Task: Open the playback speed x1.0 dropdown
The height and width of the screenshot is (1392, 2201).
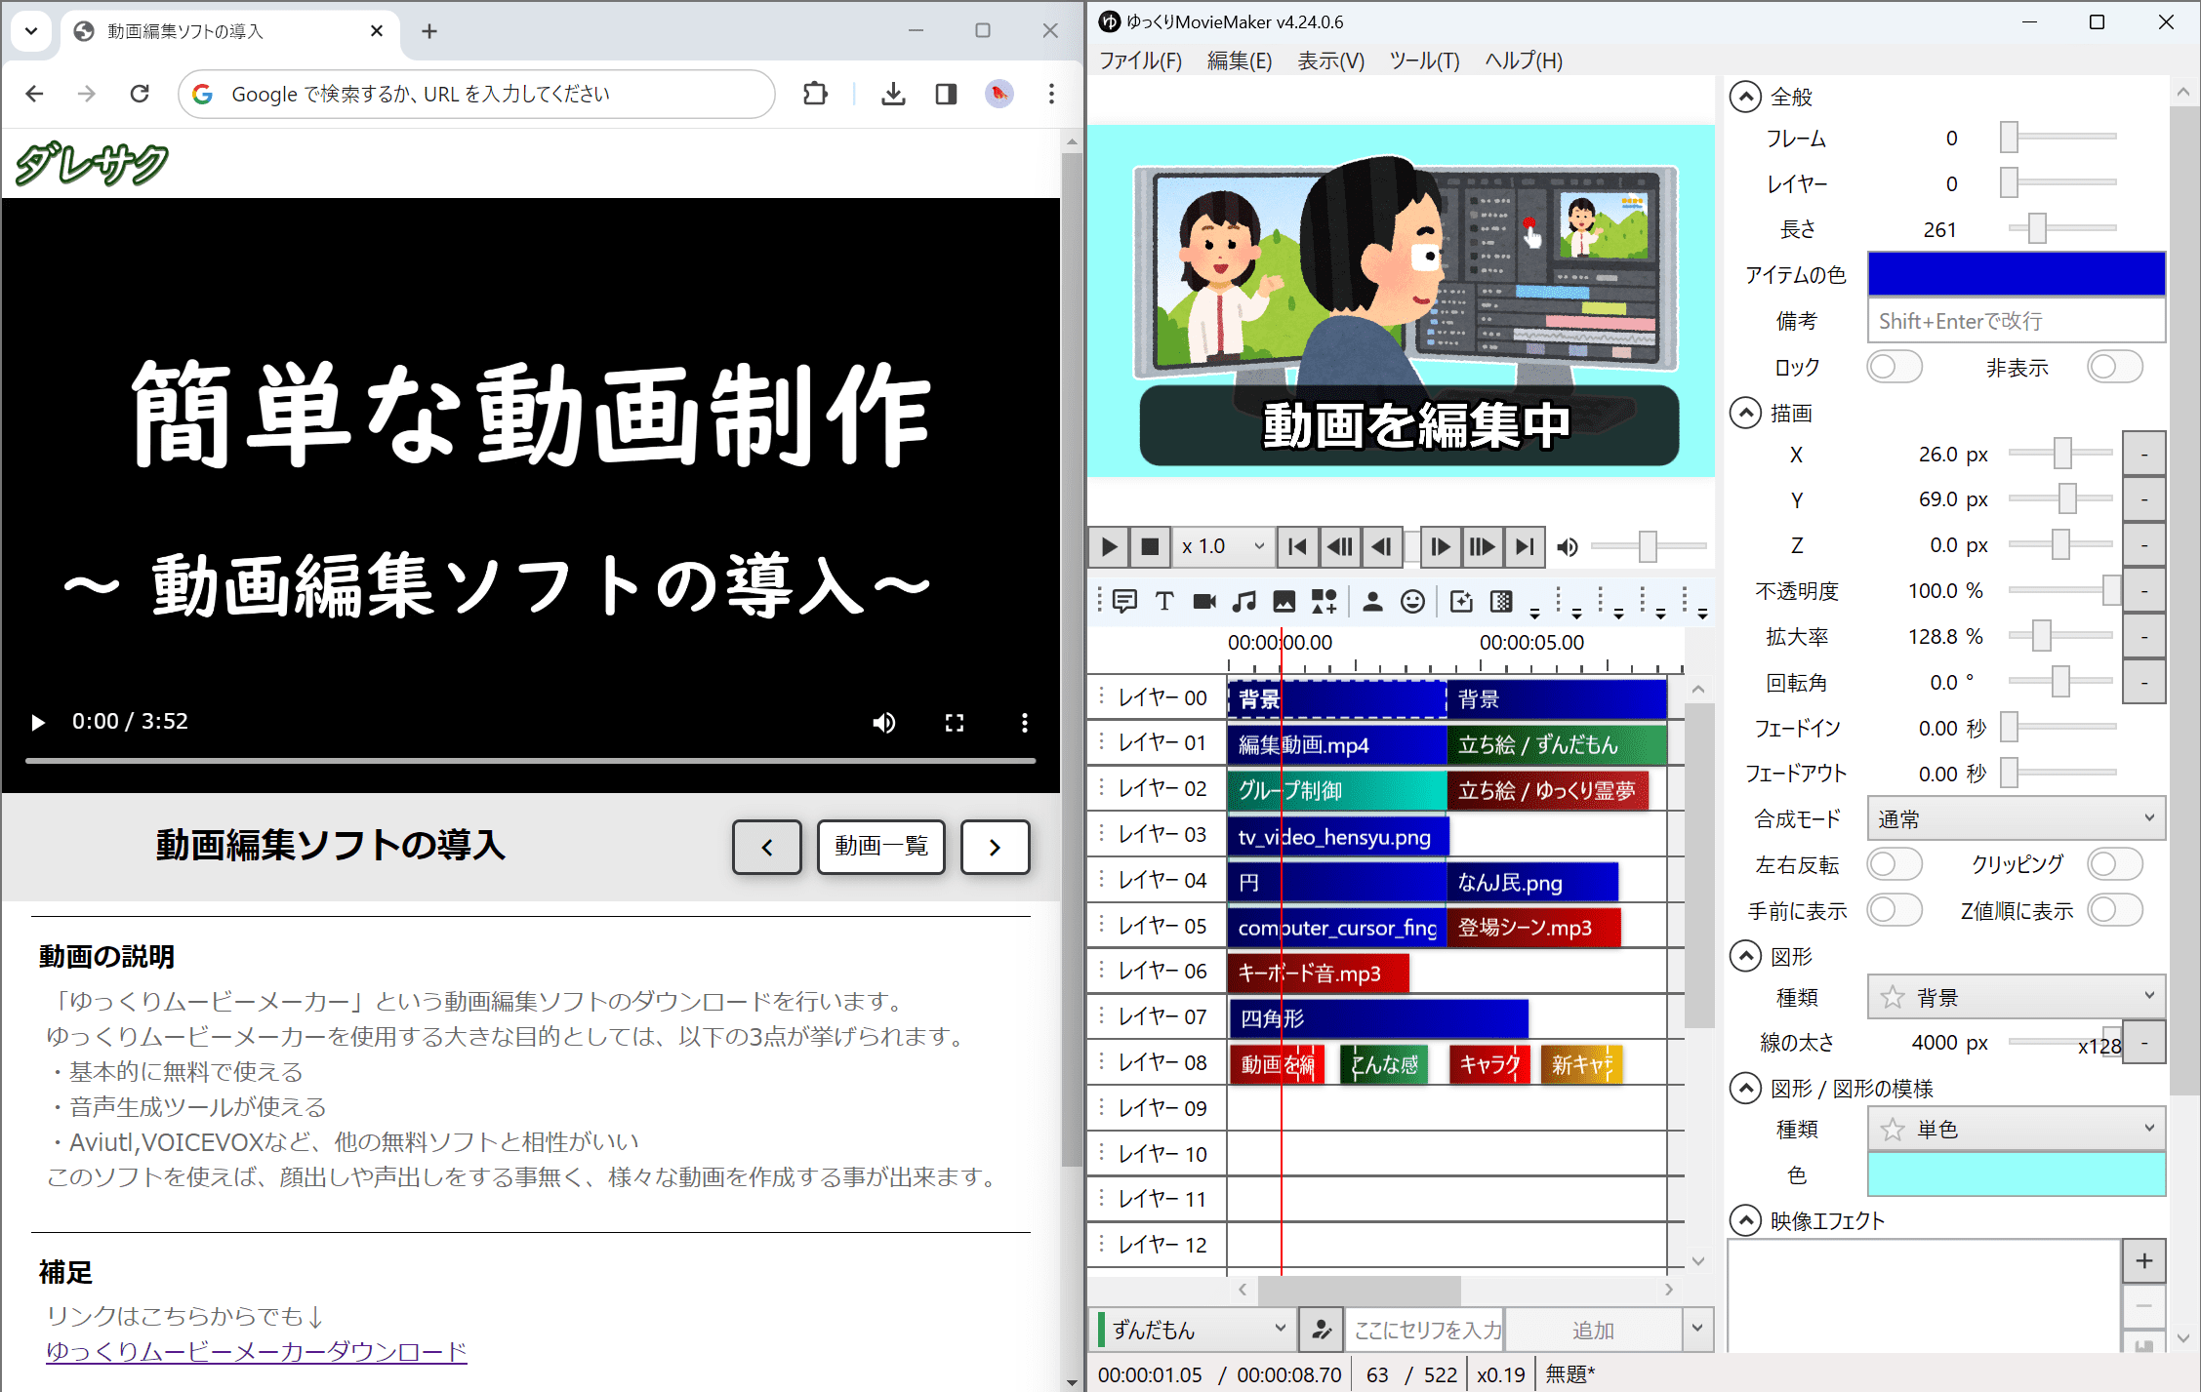Action: (x=1223, y=546)
